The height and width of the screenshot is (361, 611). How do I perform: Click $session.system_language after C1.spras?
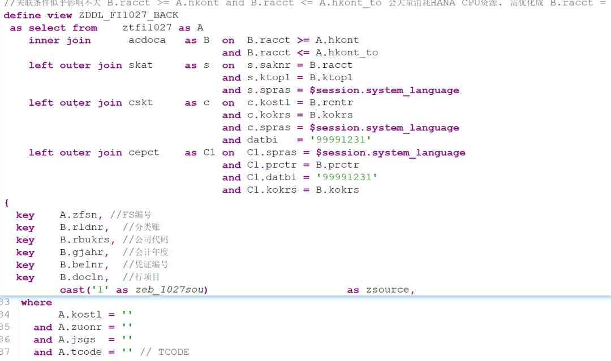coord(390,153)
